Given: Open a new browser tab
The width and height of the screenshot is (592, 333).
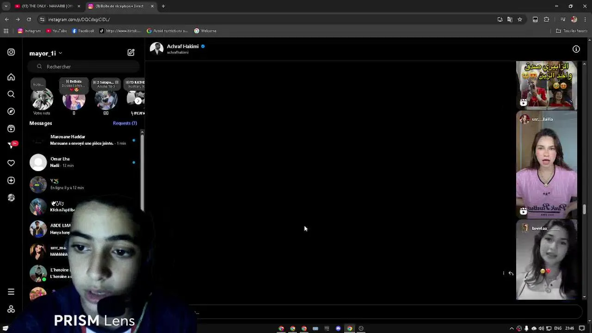Looking at the screenshot, I should tap(163, 6).
